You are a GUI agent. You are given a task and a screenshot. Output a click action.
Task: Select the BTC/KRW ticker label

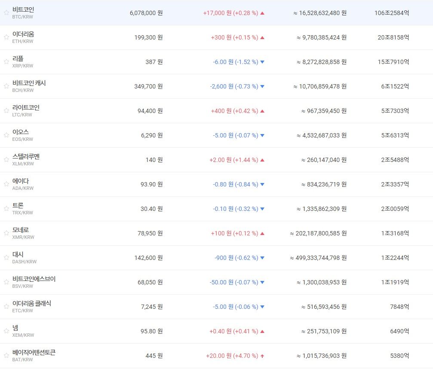coord(23,17)
